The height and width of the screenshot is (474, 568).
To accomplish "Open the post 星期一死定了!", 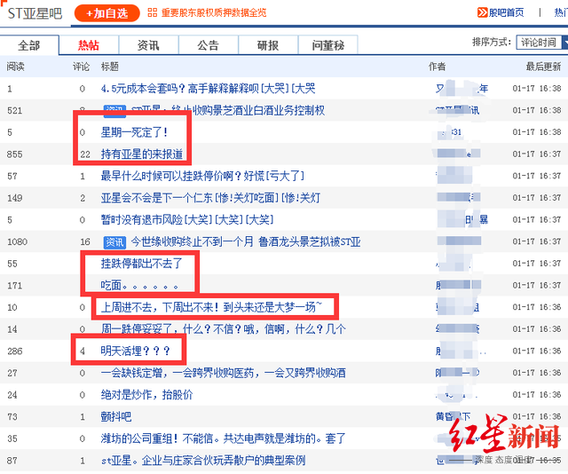I will pos(134,132).
